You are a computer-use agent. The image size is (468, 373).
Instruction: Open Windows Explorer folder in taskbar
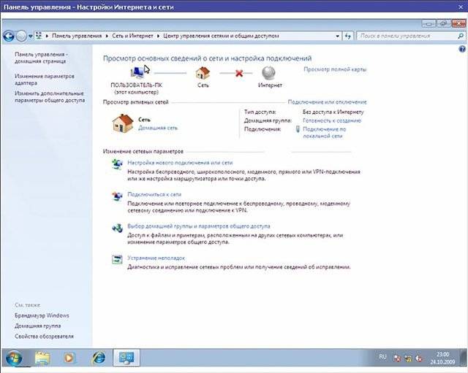(42, 358)
